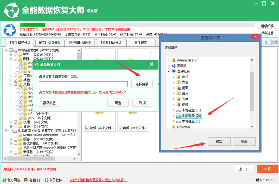Go back with 上一步 button
The height and width of the screenshot is (184, 279).
(244, 169)
